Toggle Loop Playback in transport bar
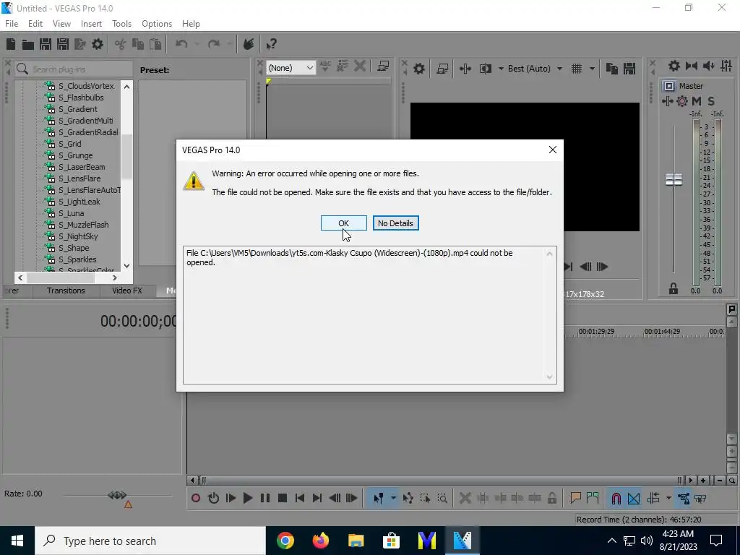 point(213,498)
